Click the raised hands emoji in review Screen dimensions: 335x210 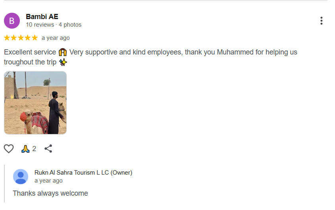[63, 52]
